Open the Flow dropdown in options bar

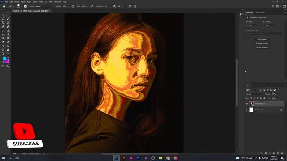88,6
